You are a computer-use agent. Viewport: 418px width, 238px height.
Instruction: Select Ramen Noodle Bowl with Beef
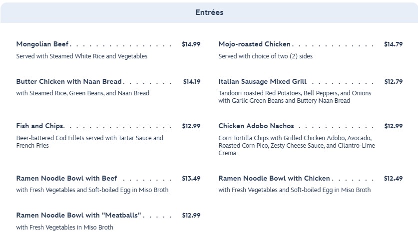coord(66,178)
